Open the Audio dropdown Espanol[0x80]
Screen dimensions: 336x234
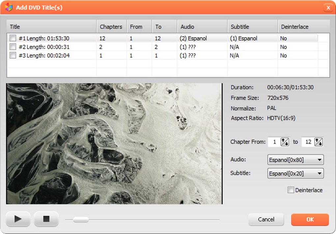pyautogui.click(x=295, y=160)
